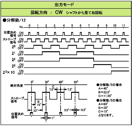Click the 絶対角度 axis label
The height and width of the screenshot is (126, 132).
[x=17, y=85]
